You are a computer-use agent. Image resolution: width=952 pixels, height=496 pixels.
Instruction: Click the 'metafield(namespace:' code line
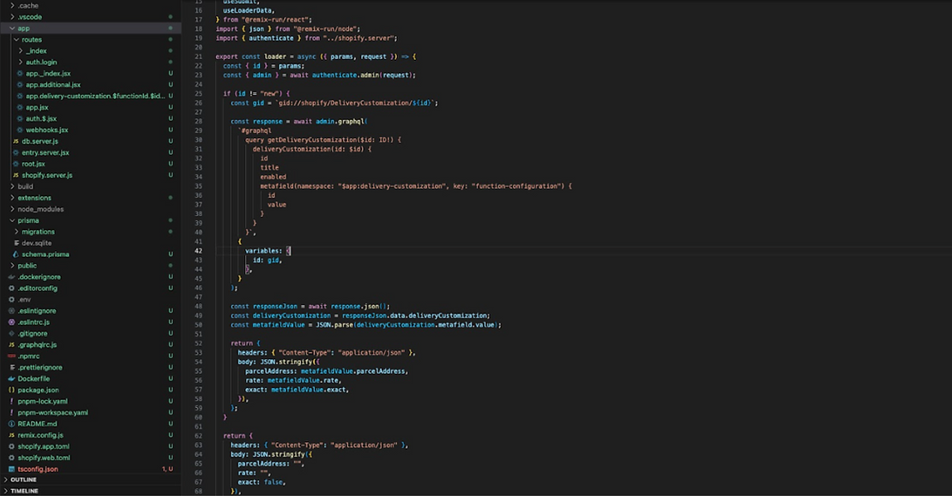tap(416, 186)
